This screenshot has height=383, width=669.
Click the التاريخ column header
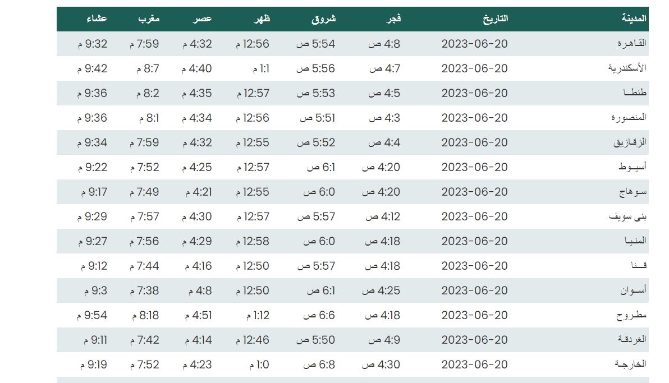pyautogui.click(x=496, y=19)
